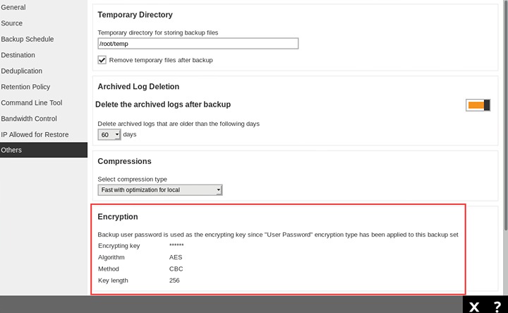The image size is (508, 313).
Task: Select Retention Policy in the sidebar
Action: click(25, 87)
